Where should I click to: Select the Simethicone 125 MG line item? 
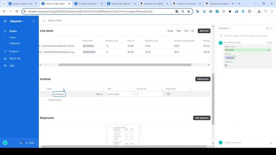[57, 46]
